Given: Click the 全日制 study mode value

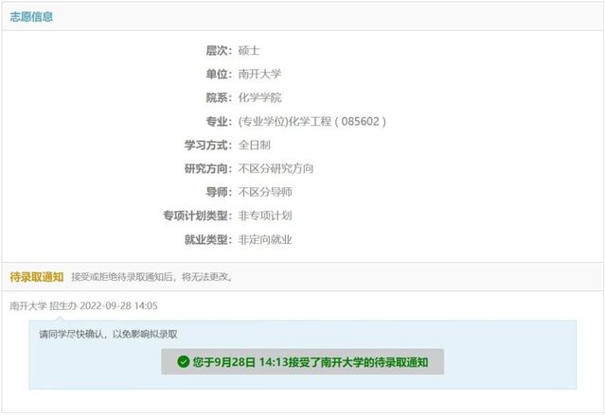Looking at the screenshot, I should (255, 145).
